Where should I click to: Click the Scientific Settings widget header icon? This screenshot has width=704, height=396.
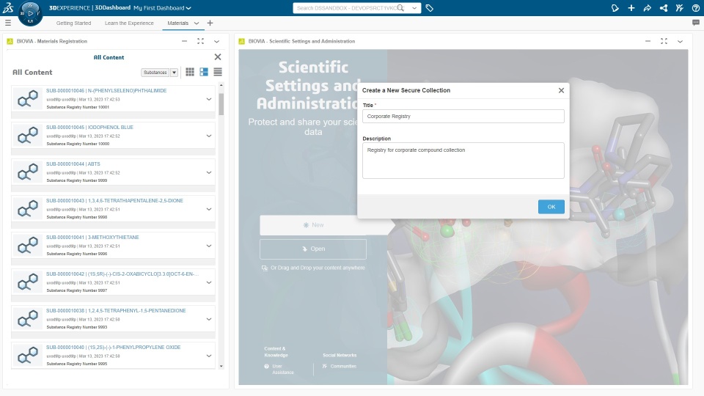pos(241,41)
